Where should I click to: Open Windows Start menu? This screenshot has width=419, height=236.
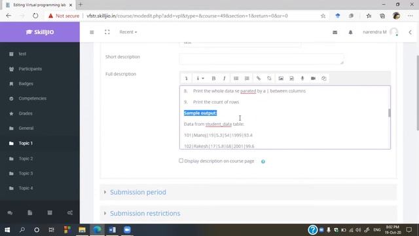tap(7, 230)
